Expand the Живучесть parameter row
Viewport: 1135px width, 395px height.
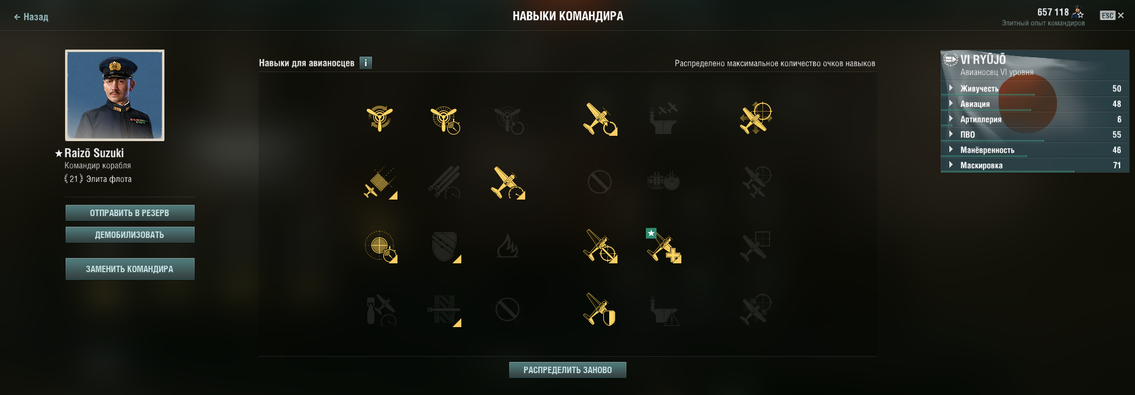click(x=1034, y=89)
